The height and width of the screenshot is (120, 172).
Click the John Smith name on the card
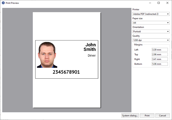[89, 47]
